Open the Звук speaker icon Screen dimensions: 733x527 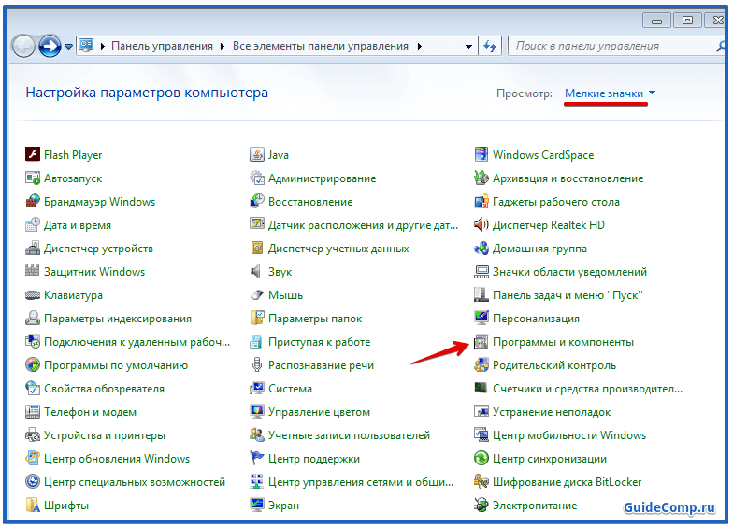coord(256,271)
